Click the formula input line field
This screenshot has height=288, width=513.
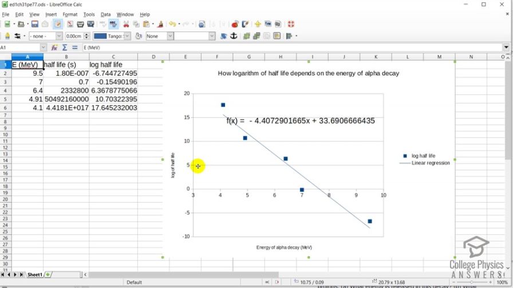click(286, 48)
